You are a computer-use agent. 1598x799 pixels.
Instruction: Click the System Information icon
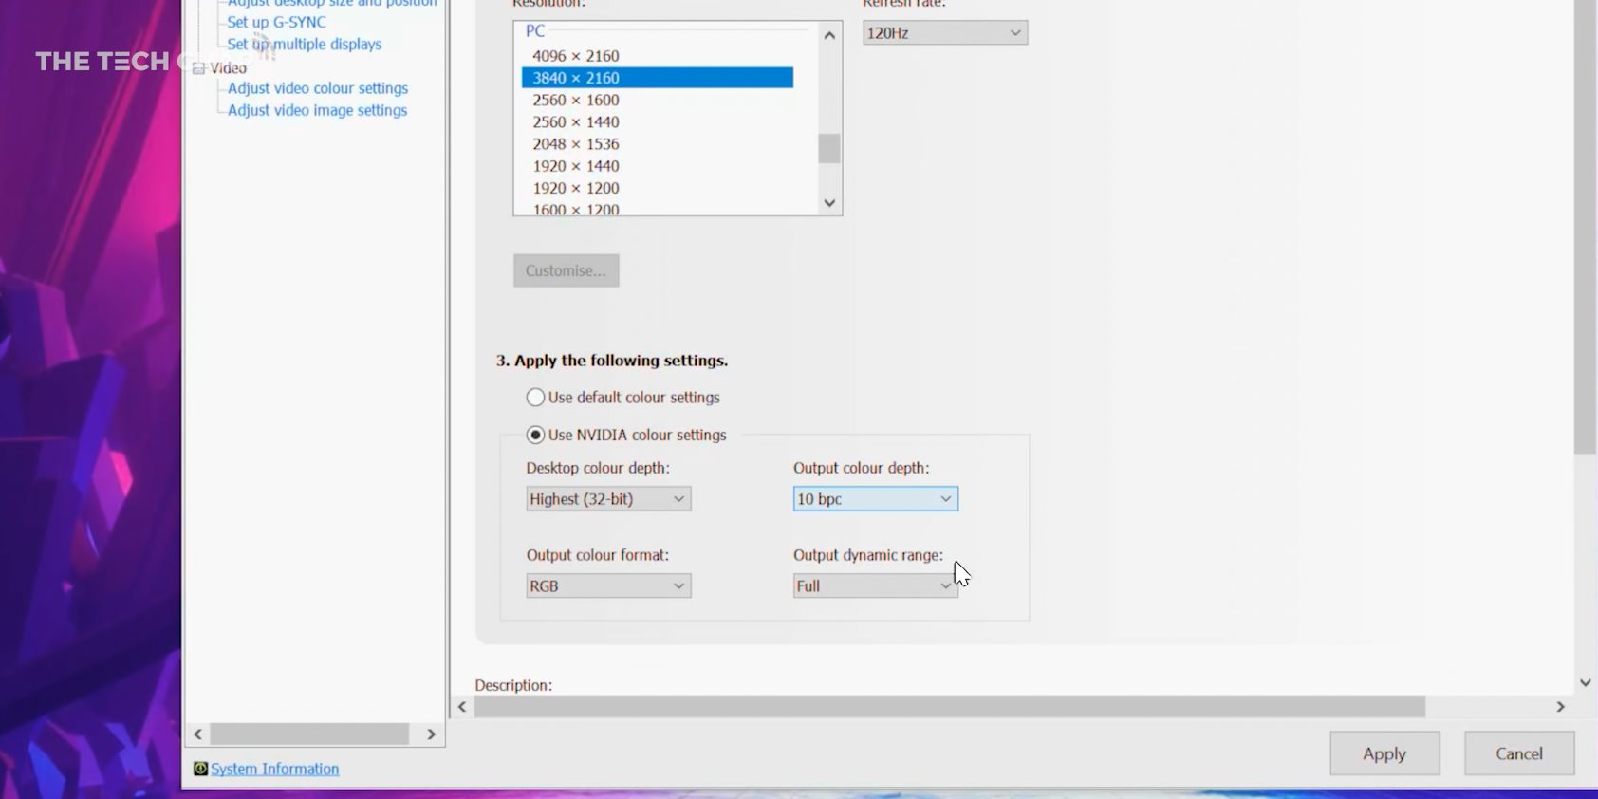(x=200, y=769)
